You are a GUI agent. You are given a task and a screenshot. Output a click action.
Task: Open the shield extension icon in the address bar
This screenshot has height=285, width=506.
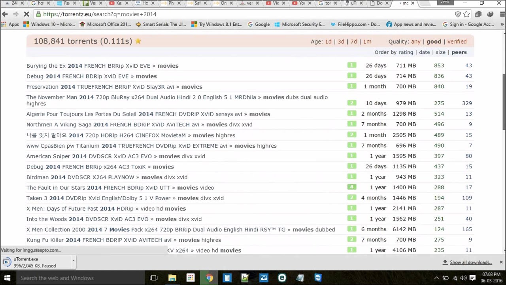pos(458,14)
